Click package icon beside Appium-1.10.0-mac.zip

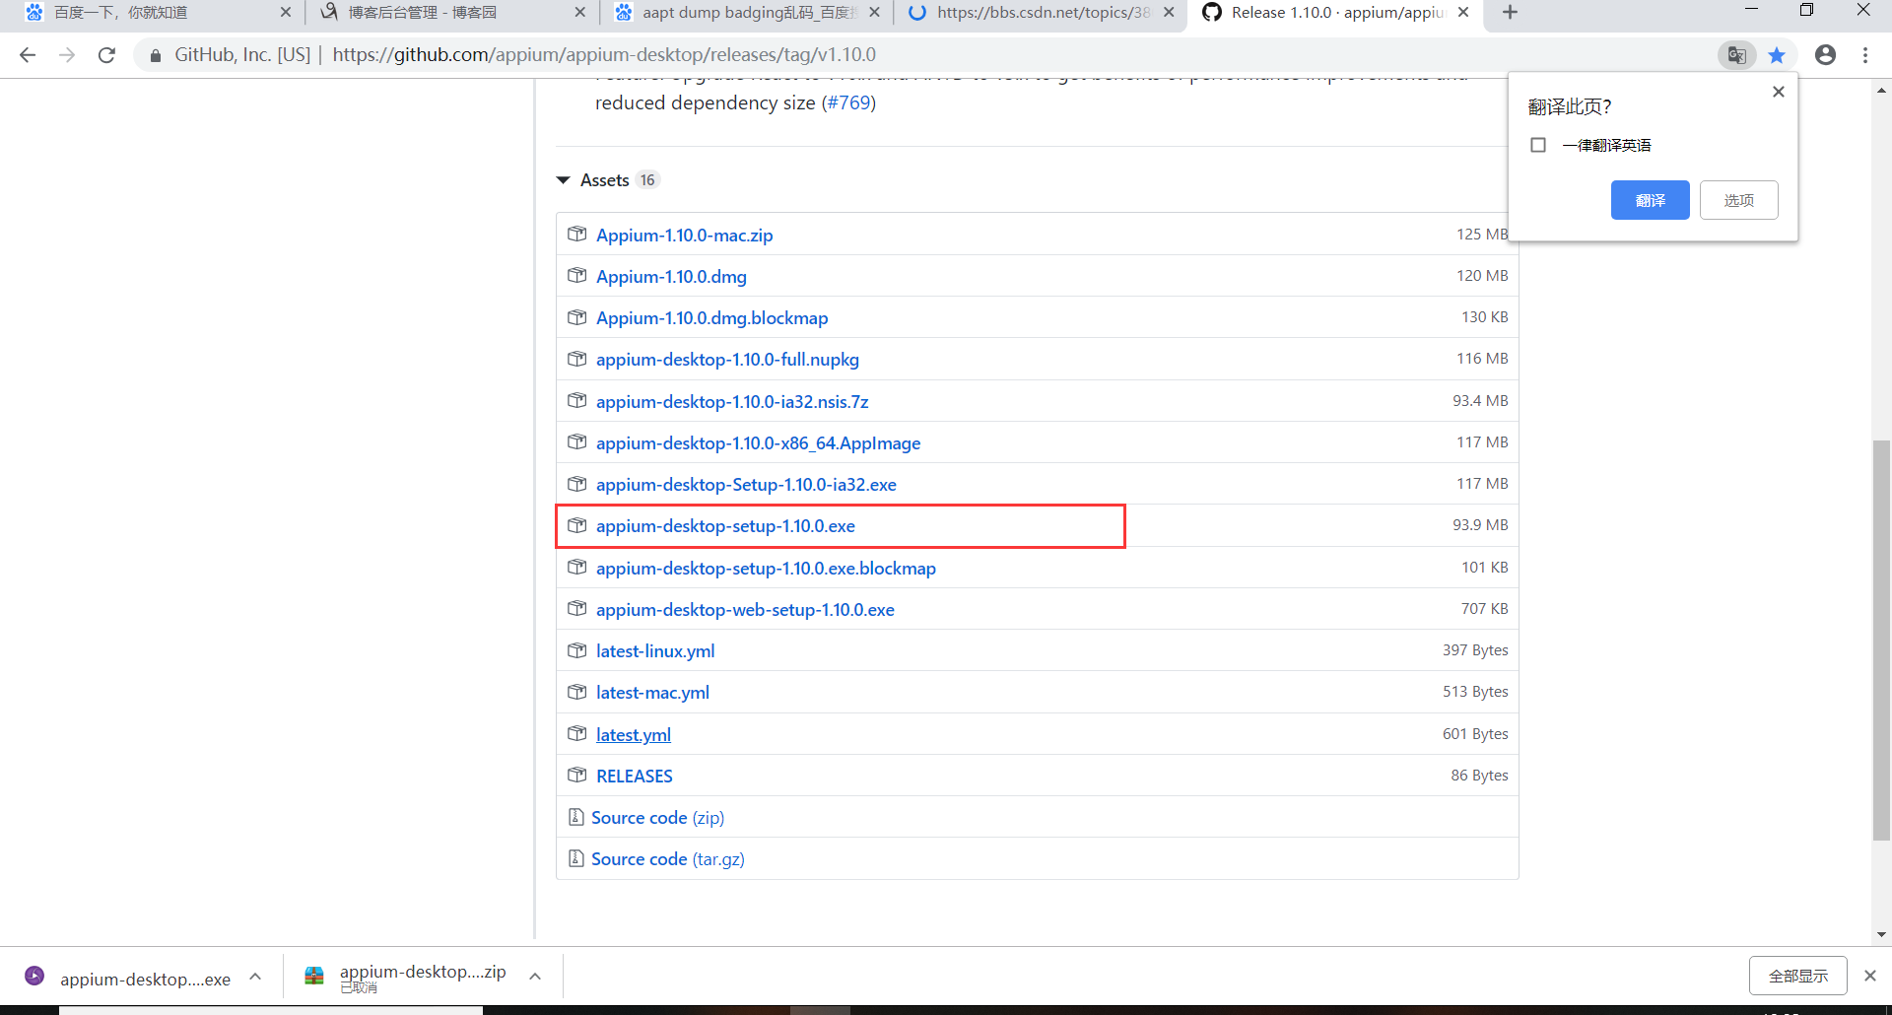[x=577, y=235]
